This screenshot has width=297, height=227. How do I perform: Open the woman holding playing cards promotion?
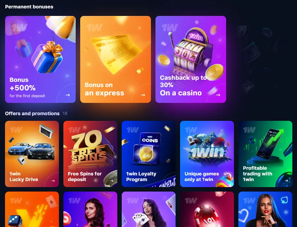[149, 209]
